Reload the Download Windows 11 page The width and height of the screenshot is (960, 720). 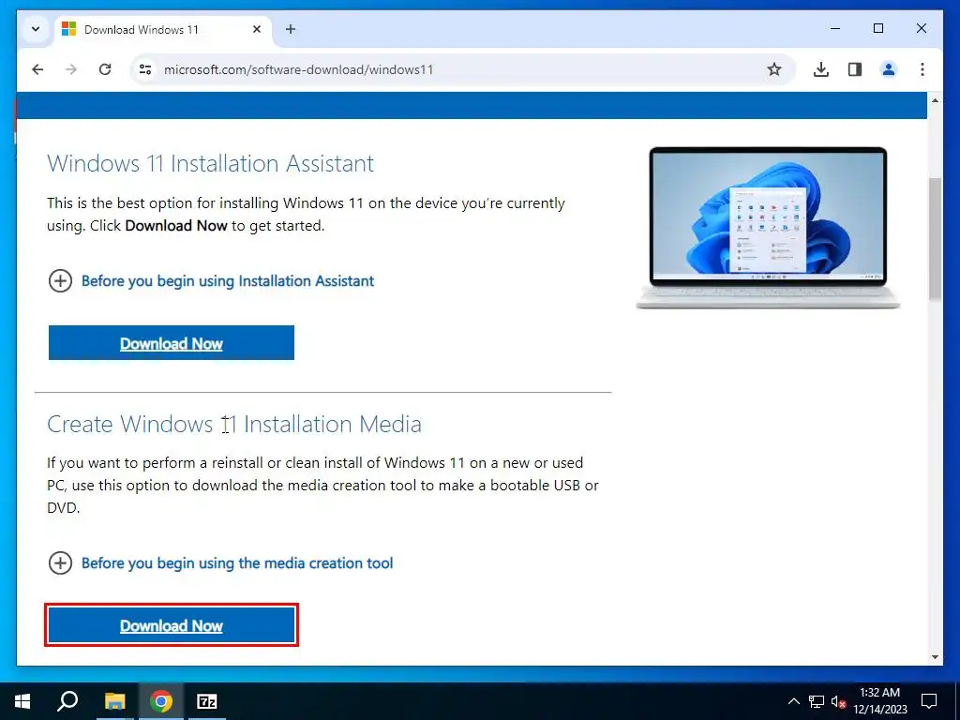pyautogui.click(x=105, y=69)
